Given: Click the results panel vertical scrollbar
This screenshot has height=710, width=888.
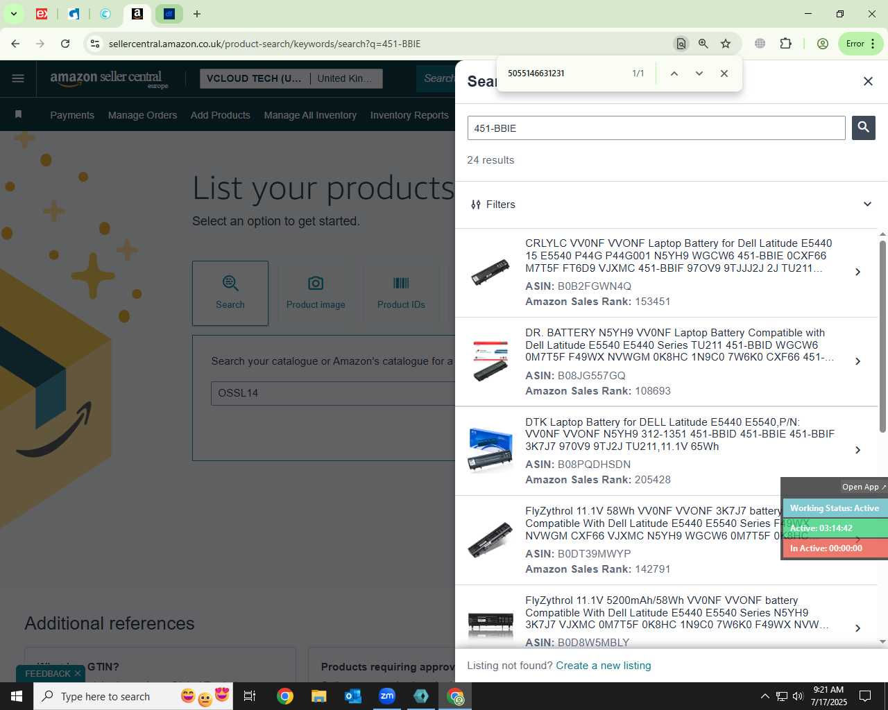Looking at the screenshot, I should pyautogui.click(x=882, y=337).
